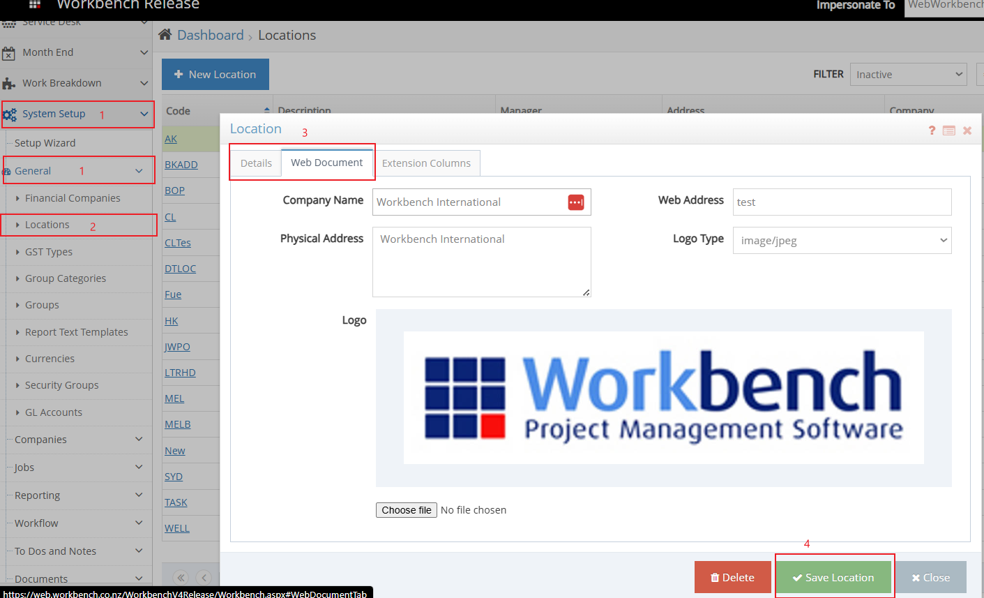Click the home icon beside Dashboard

[x=165, y=35]
